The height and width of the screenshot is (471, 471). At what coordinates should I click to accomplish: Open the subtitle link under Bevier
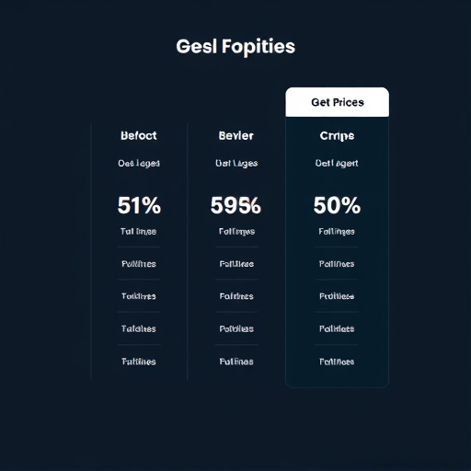point(236,163)
